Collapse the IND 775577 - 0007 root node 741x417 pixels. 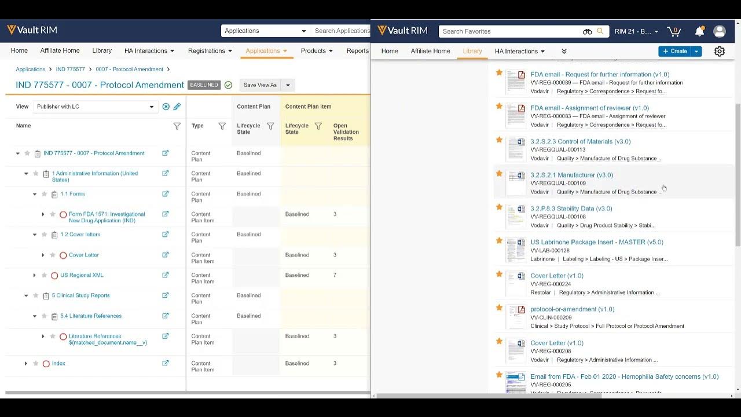point(17,153)
